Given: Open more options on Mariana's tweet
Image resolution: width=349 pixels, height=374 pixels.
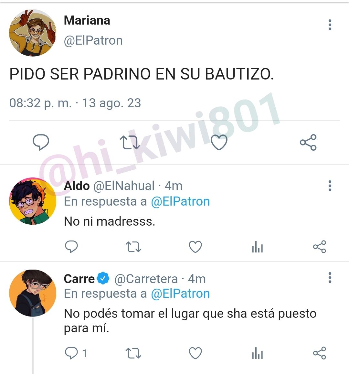Looking at the screenshot, I should [x=330, y=25].
